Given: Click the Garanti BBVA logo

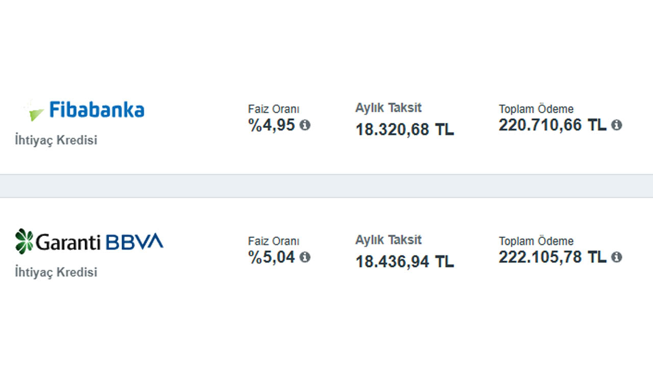Looking at the screenshot, I should 89,241.
